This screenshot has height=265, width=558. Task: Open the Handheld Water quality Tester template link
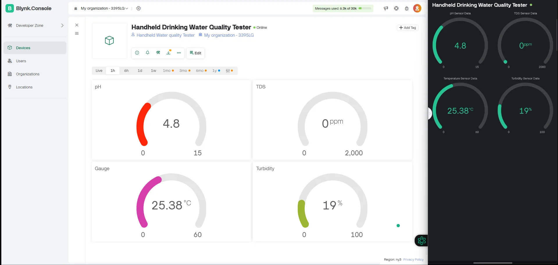coord(165,35)
